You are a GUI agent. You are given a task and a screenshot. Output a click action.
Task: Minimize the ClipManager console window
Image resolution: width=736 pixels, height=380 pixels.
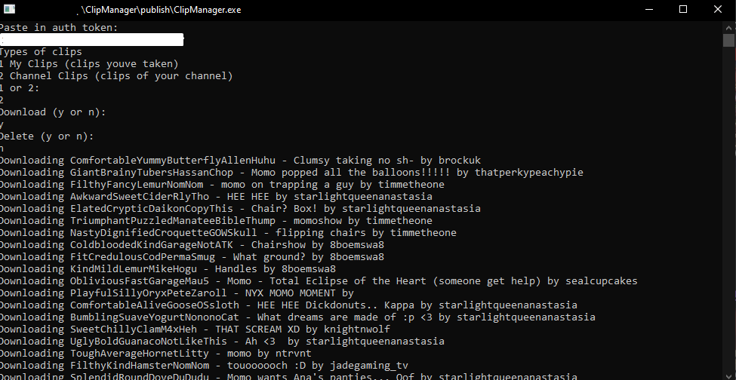click(x=649, y=9)
